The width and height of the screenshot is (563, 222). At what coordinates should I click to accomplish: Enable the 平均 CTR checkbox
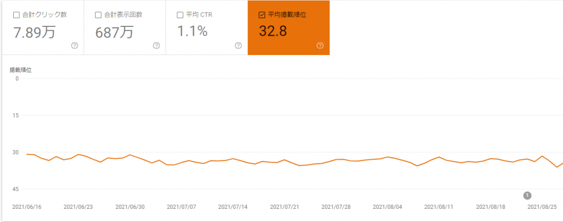pyautogui.click(x=180, y=15)
